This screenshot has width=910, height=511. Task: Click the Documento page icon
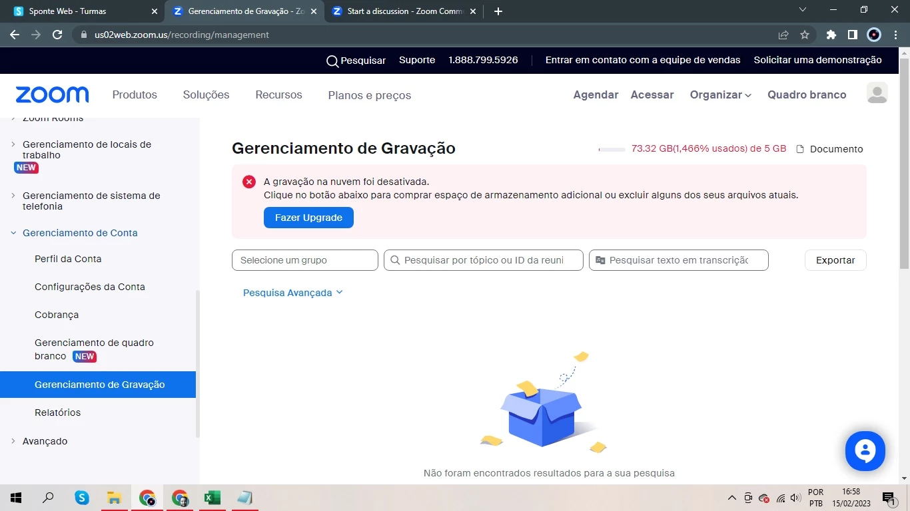[800, 149]
